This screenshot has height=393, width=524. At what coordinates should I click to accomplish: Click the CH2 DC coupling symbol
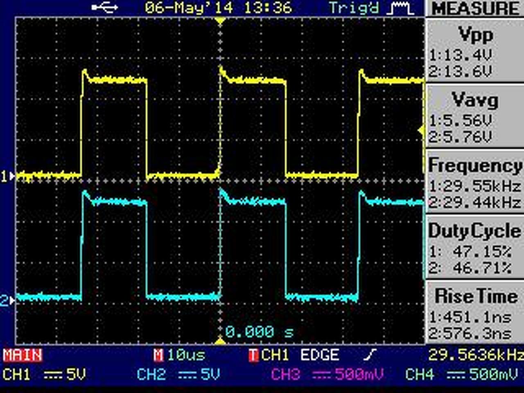coord(187,375)
